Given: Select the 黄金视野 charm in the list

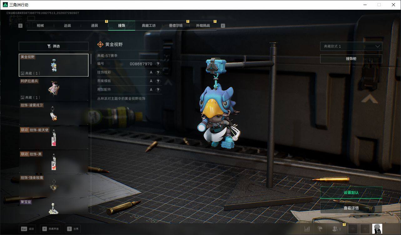Looking at the screenshot, I should 54,65.
